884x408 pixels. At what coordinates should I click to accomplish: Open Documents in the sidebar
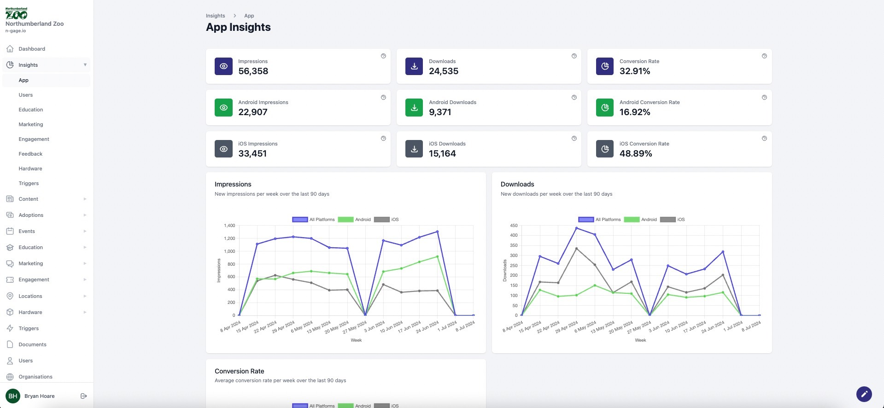pos(32,344)
